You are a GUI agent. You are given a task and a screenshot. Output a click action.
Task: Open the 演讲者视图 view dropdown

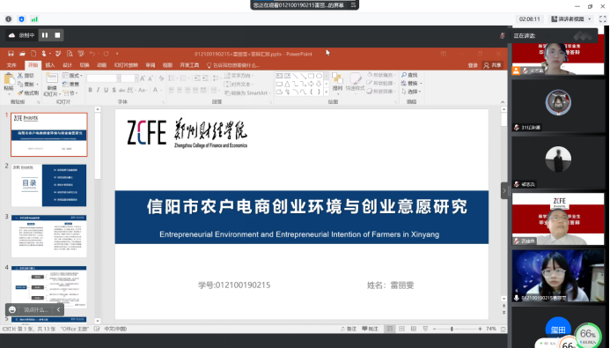click(571, 19)
